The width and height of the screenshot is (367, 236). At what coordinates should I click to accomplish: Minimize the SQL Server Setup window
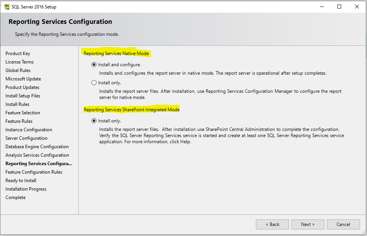pos(322,7)
